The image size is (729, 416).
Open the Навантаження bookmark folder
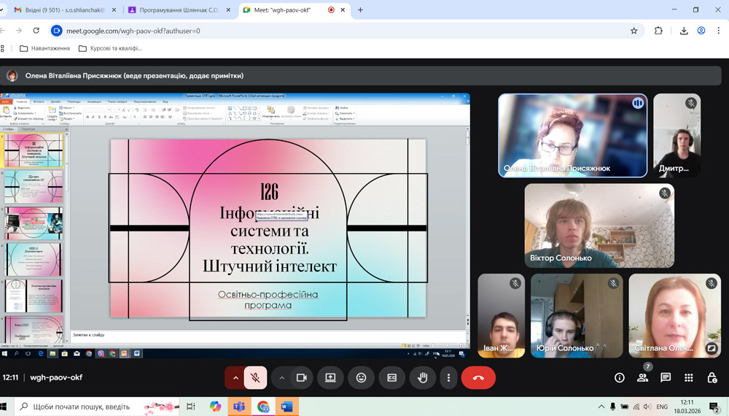(x=44, y=48)
